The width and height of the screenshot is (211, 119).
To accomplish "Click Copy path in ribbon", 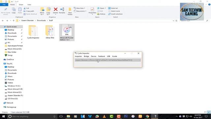I will point(29,11).
